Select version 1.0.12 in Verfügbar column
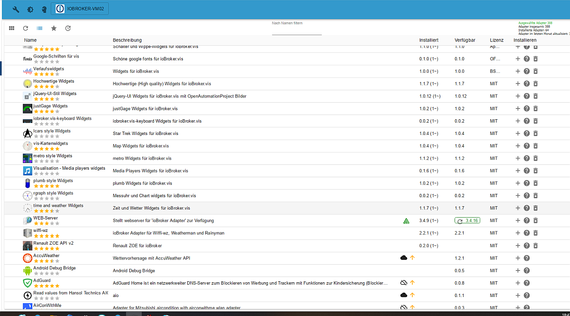The height and width of the screenshot is (316, 570). 461,96
